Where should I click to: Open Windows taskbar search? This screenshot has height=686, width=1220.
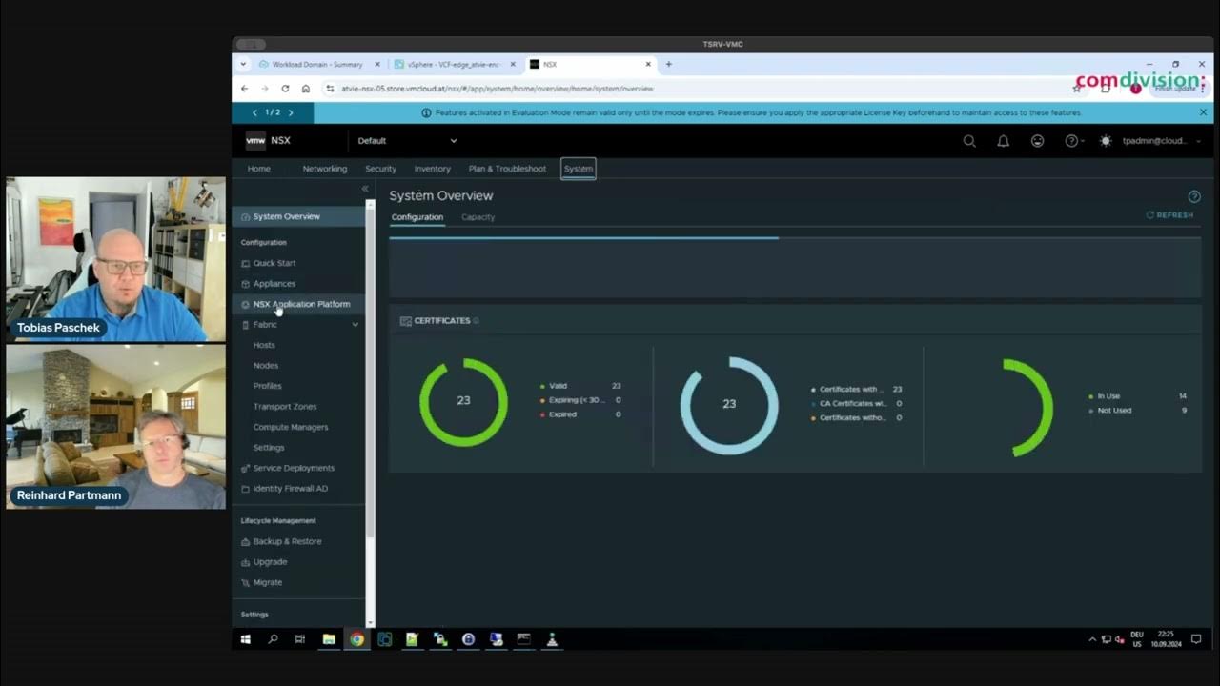(x=273, y=639)
